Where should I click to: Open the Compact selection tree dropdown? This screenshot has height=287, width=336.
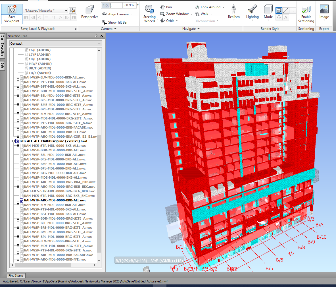[x=56, y=44]
